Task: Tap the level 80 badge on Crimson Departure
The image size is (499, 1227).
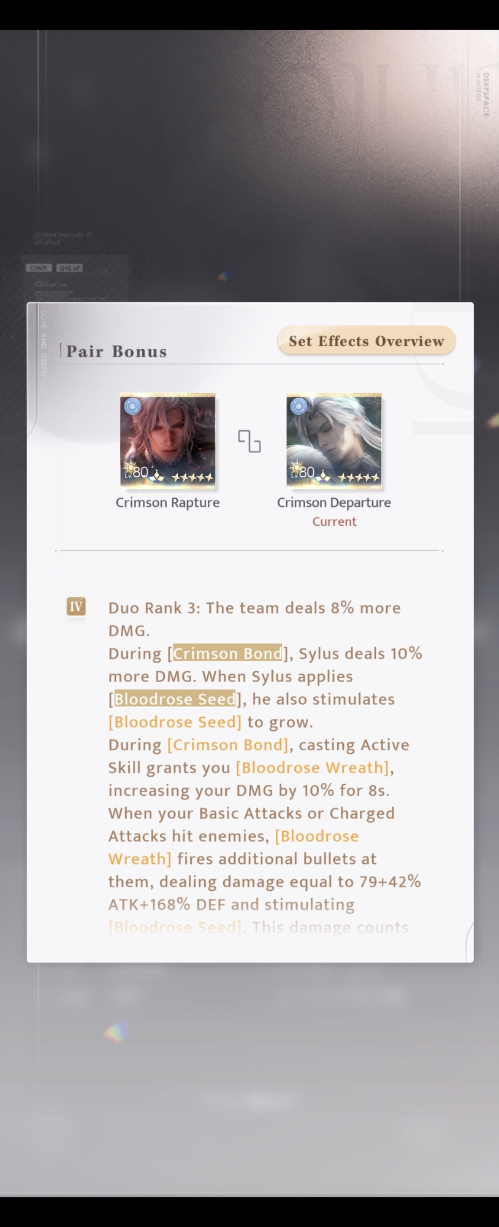Action: pyautogui.click(x=303, y=471)
